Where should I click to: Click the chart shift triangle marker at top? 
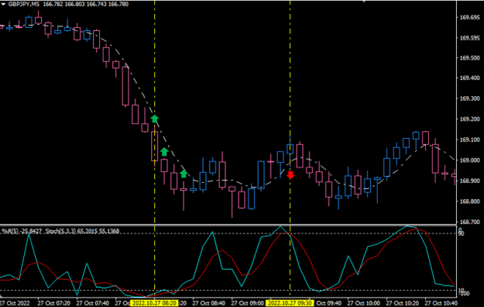pyautogui.click(x=364, y=2)
